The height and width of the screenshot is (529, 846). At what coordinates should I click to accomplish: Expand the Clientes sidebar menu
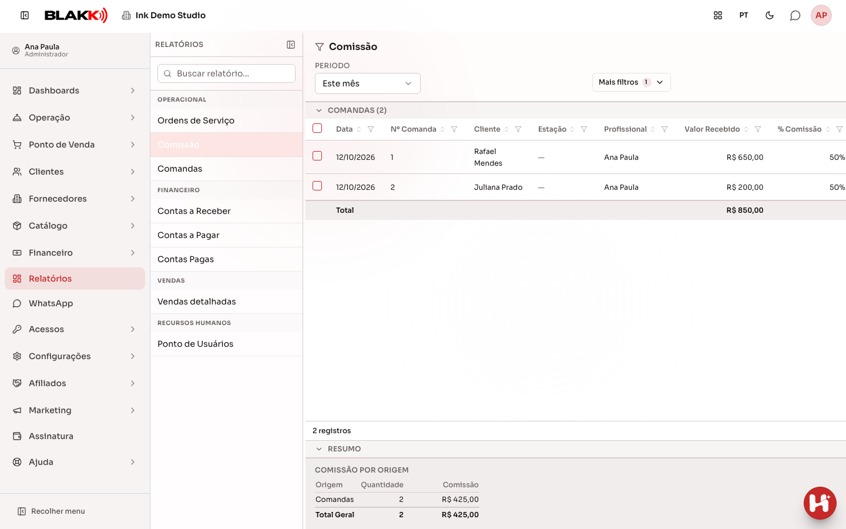[75, 172]
